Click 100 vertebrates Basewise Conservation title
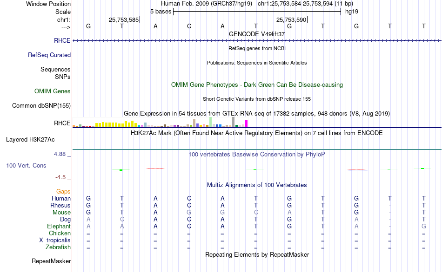The image size is (442, 272). coord(257,154)
